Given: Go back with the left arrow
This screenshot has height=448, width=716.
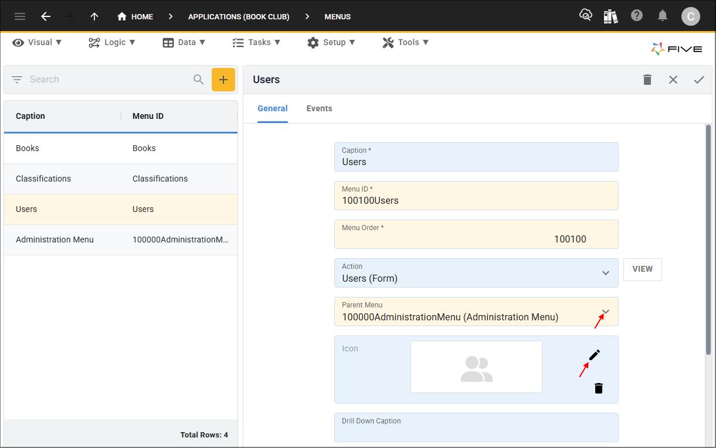Looking at the screenshot, I should (x=46, y=16).
